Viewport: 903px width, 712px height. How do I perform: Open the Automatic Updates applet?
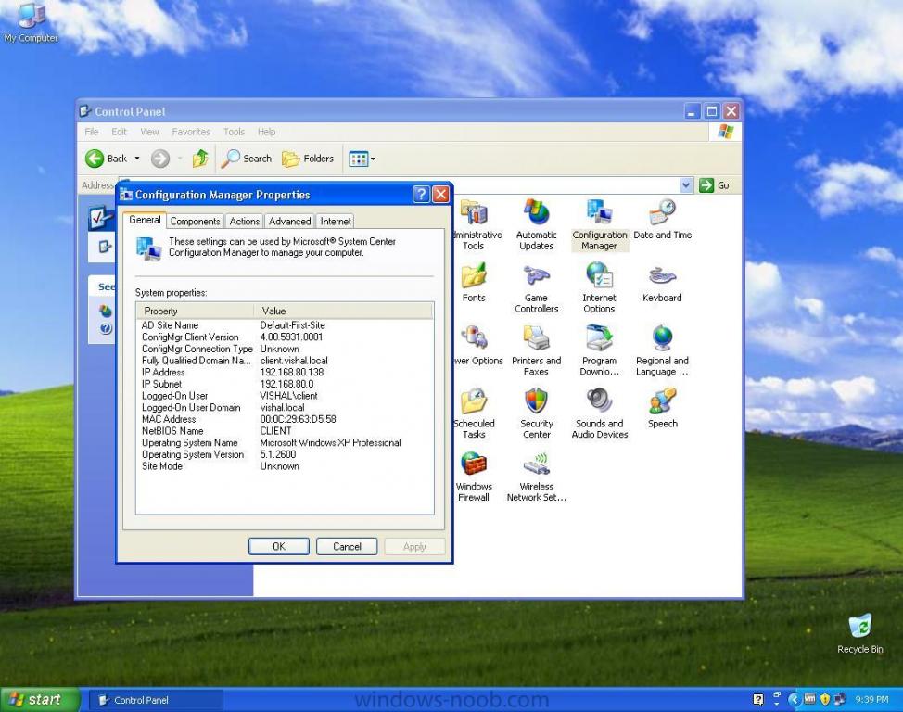pyautogui.click(x=536, y=224)
